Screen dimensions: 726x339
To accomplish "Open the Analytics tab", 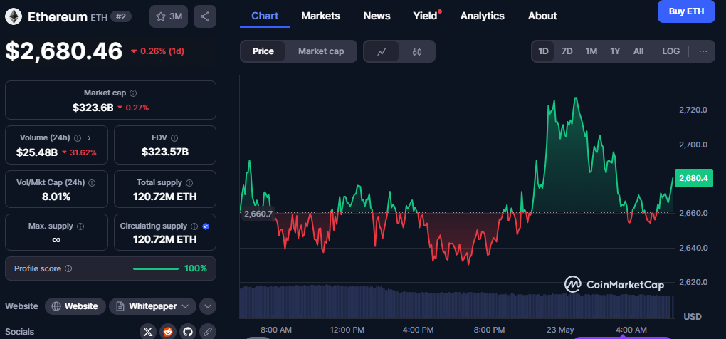I will click(482, 16).
